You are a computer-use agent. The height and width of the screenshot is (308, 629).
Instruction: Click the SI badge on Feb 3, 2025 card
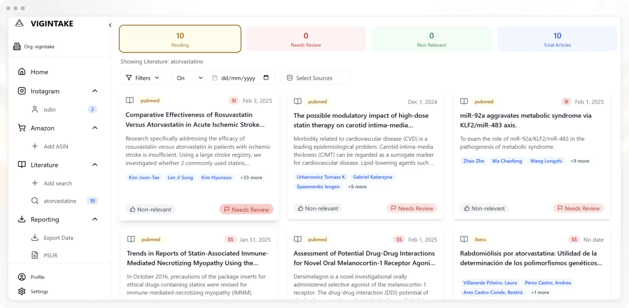click(234, 101)
